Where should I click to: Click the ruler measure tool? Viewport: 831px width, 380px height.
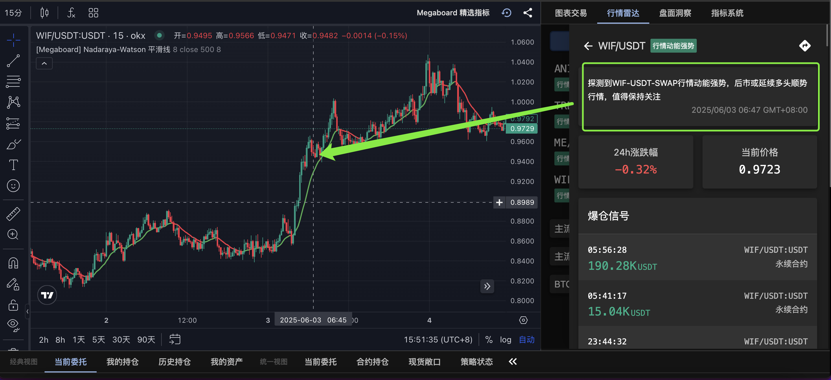click(x=13, y=214)
